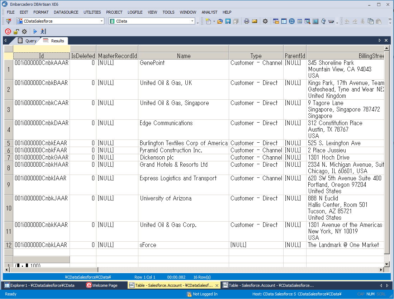Toggle the NUM lock indicator in status bar

(x=370, y=294)
